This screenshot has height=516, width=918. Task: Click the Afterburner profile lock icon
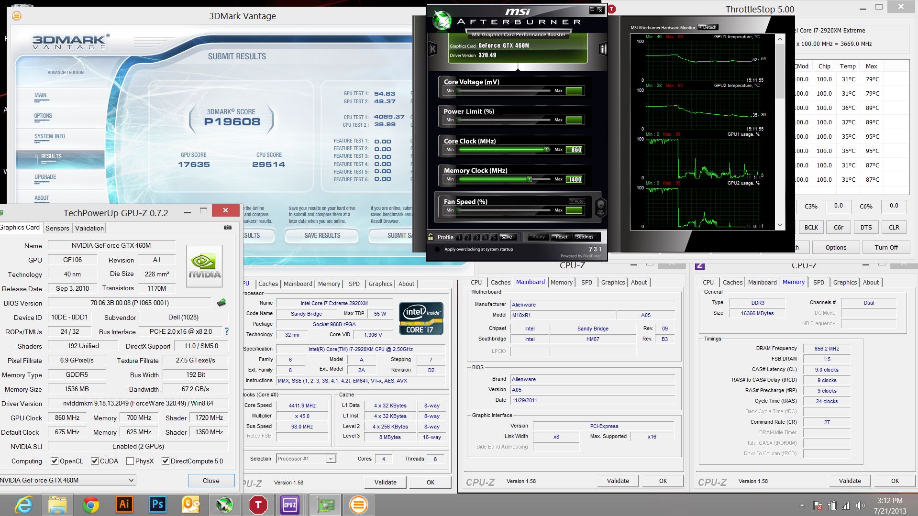[431, 237]
